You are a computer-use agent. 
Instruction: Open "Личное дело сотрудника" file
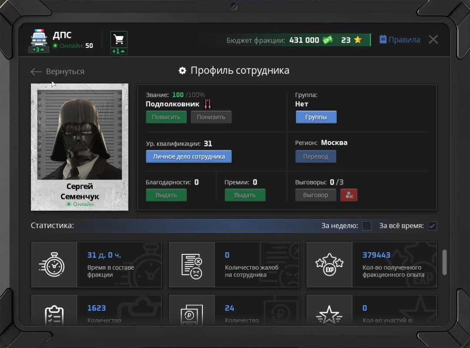pos(188,156)
